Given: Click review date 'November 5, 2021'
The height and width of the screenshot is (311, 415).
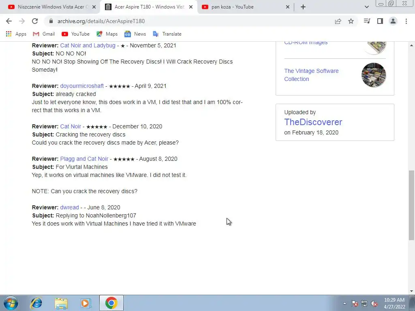Looking at the screenshot, I should point(153,45).
